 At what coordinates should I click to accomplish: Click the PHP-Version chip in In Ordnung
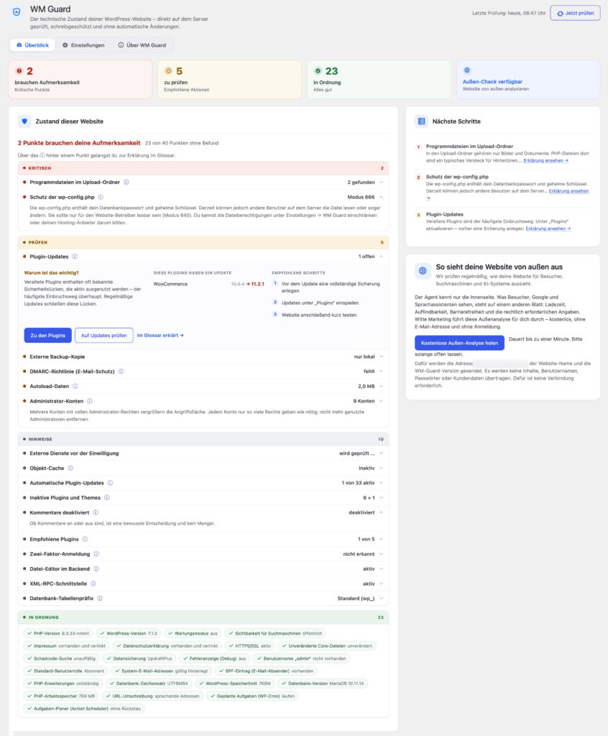[57, 633]
